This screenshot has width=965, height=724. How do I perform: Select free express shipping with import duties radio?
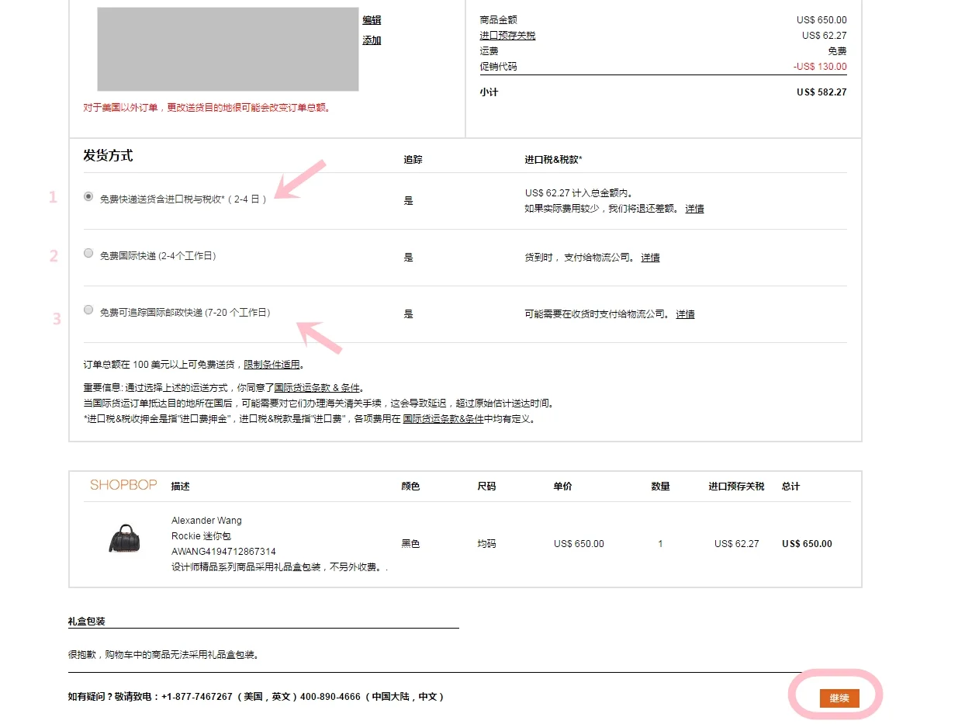coord(88,197)
